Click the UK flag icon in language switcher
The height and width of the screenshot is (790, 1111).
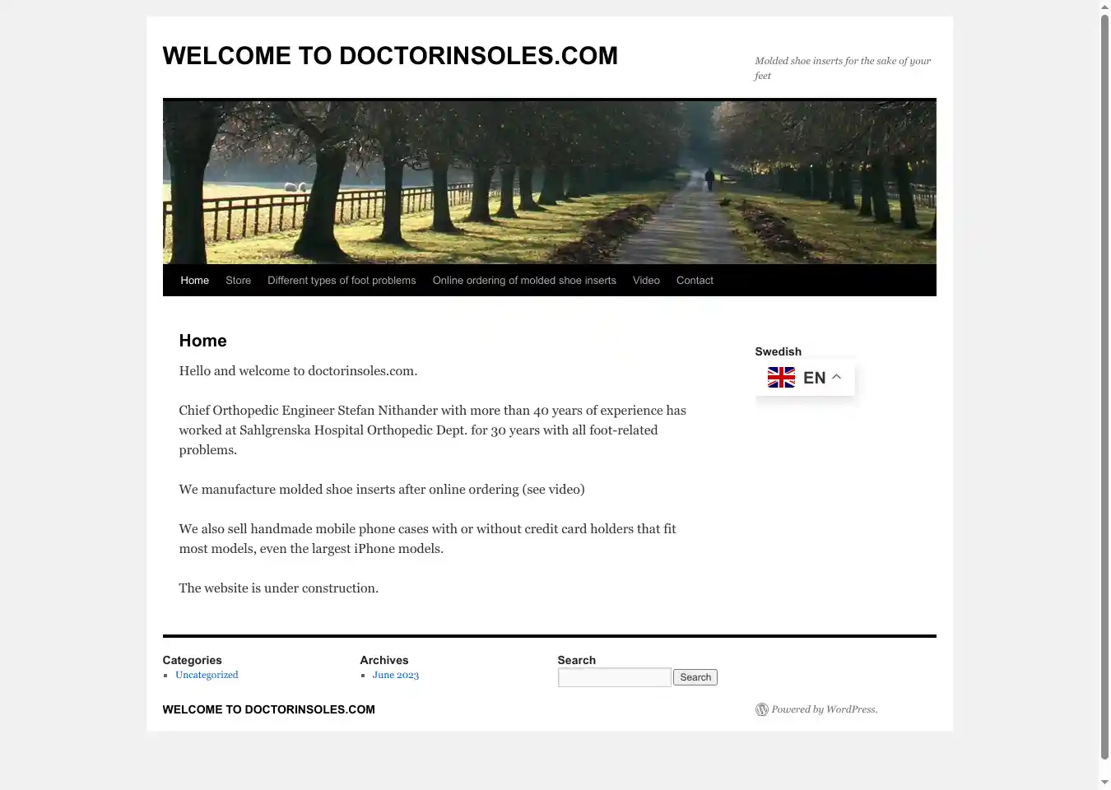tap(781, 378)
